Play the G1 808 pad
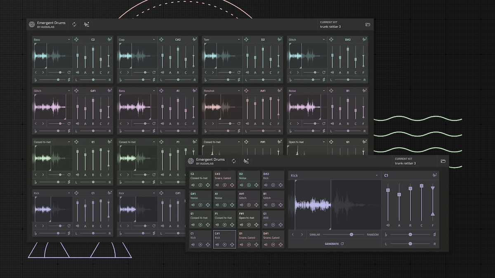 click(x=274, y=224)
